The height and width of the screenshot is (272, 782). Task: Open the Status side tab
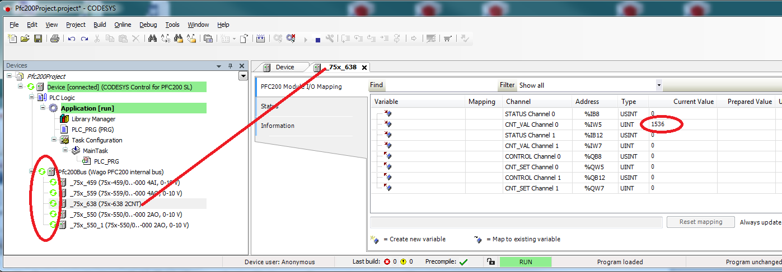tap(269, 106)
